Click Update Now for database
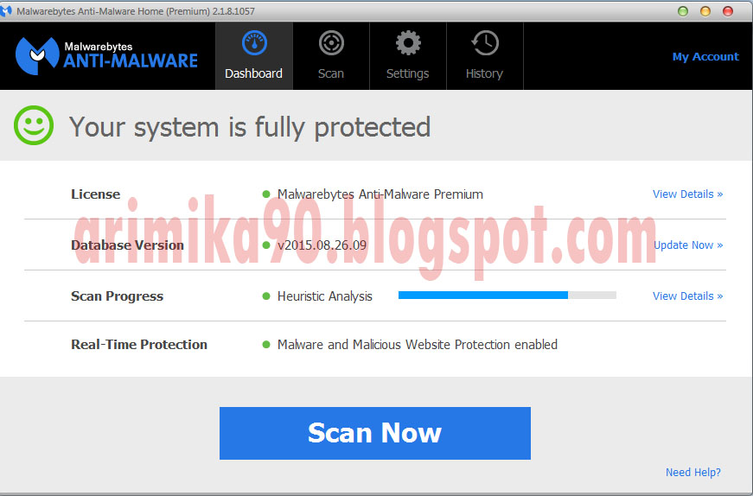Screen dimensions: 753x496 [688, 245]
